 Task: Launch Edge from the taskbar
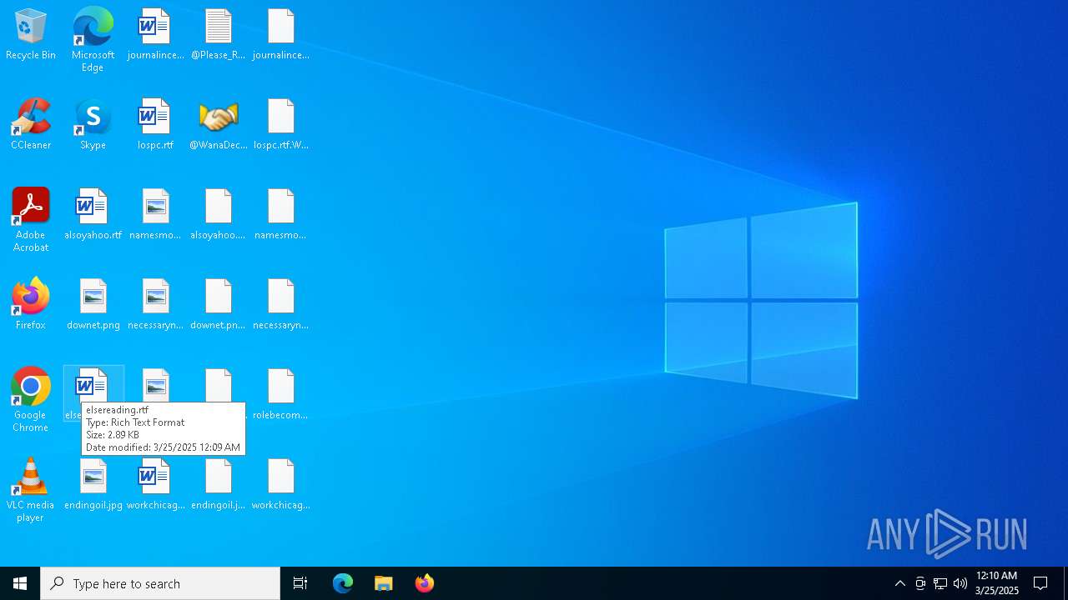coord(343,583)
